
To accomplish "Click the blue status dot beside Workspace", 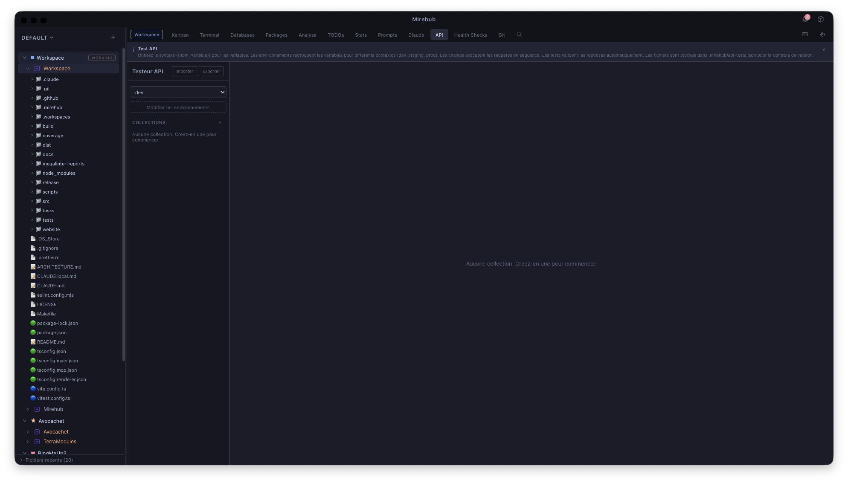I will tap(32, 57).
